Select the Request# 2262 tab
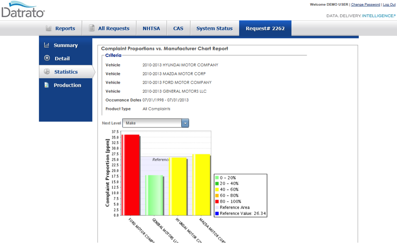This screenshot has width=397, height=243. 265,28
